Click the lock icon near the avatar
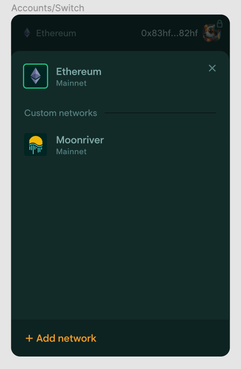The height and width of the screenshot is (369, 241). point(220,24)
